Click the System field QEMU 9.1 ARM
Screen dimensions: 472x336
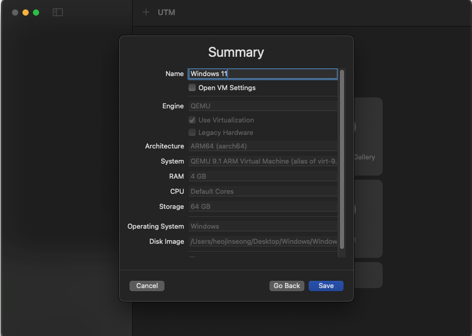[x=263, y=161]
